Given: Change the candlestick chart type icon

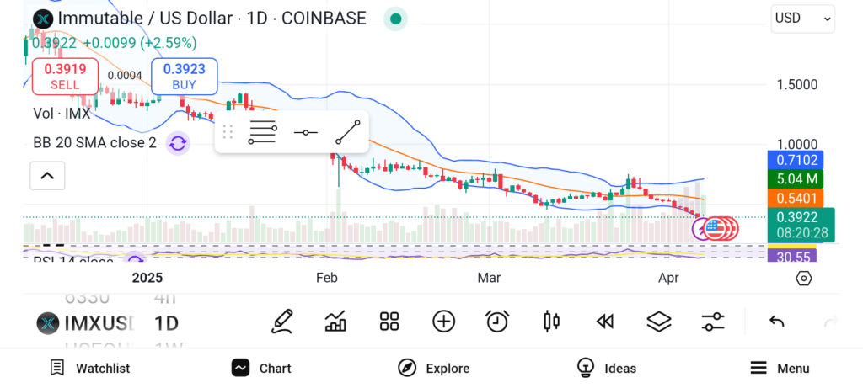Looking at the screenshot, I should coord(552,321).
